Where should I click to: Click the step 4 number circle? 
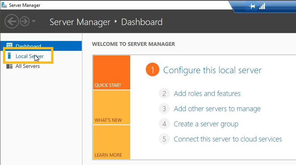click(x=164, y=124)
